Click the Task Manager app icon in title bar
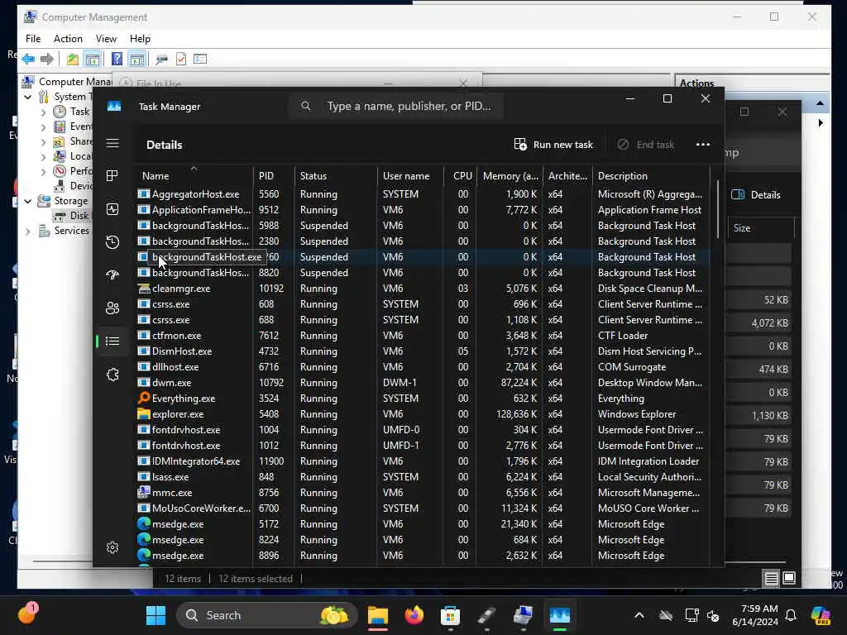This screenshot has width=847, height=635. [114, 107]
